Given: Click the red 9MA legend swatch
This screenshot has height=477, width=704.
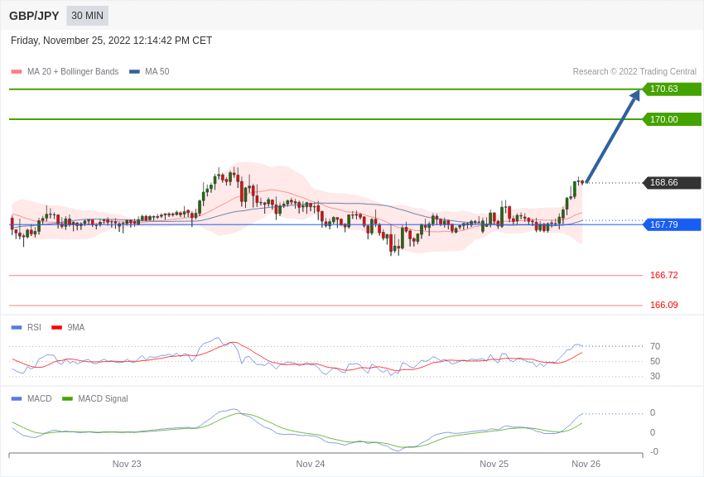Looking at the screenshot, I should click(x=56, y=328).
